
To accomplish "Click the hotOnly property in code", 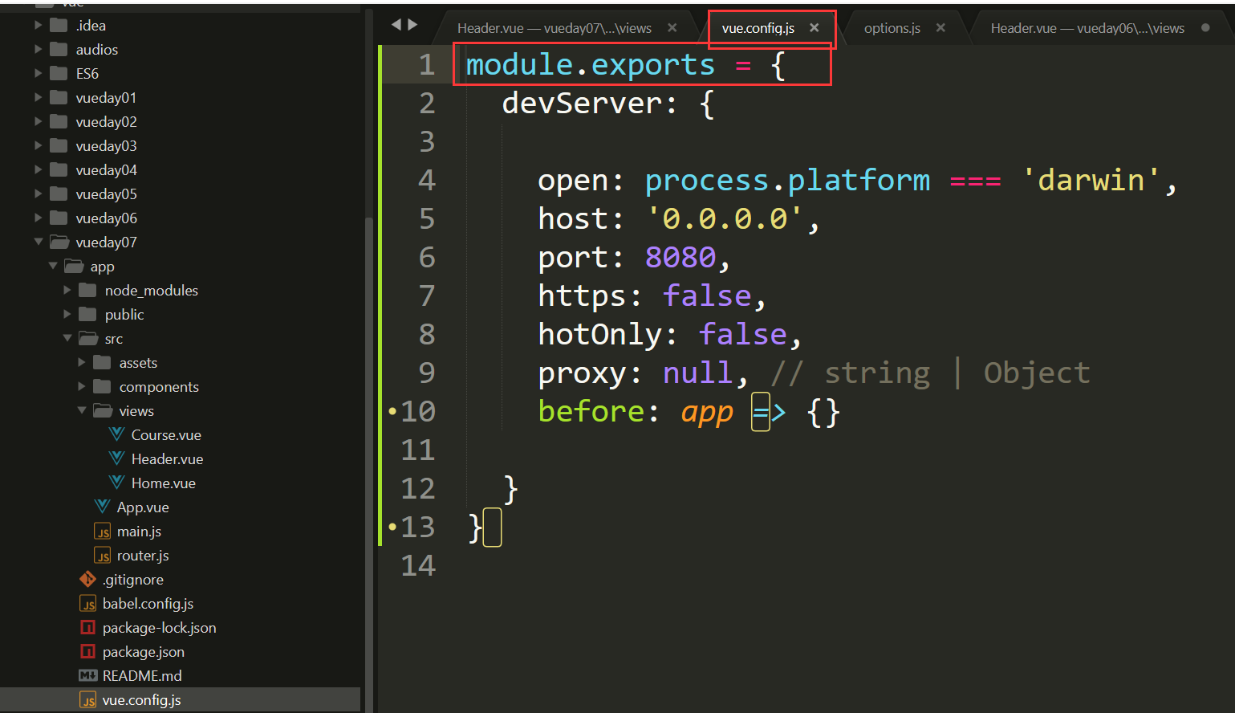I will click(599, 334).
